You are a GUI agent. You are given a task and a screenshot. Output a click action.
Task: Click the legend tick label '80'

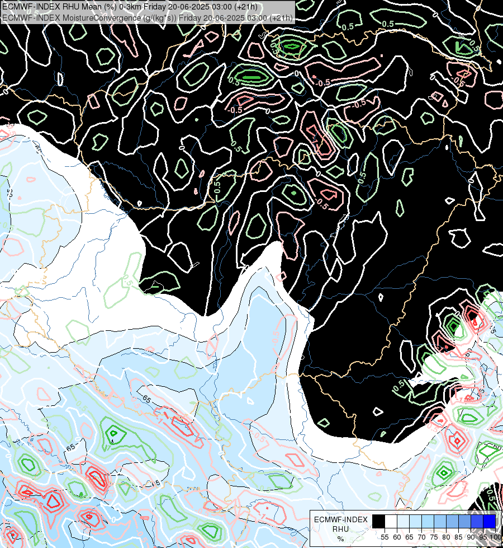pos(446,537)
